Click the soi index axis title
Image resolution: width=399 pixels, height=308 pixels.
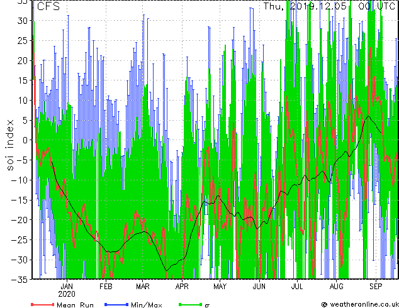[x=10, y=145]
